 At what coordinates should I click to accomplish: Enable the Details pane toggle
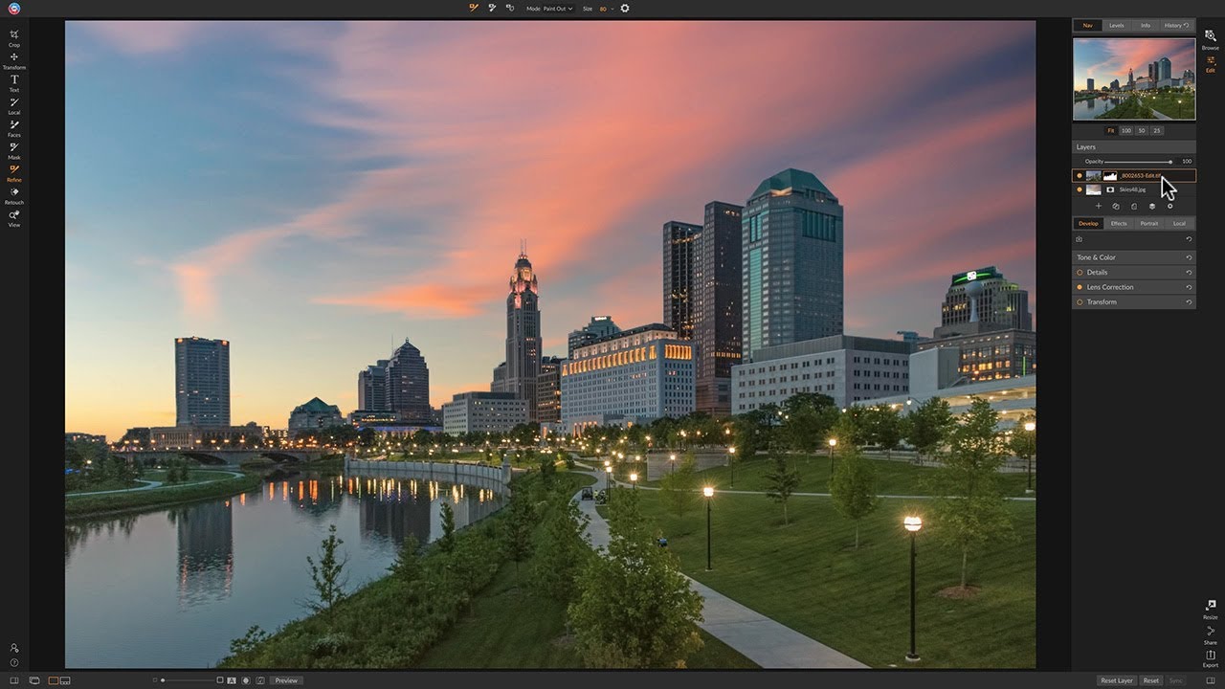coord(1080,272)
